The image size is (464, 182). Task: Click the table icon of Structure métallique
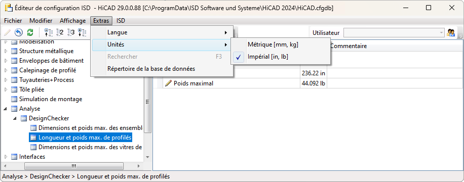pos(14,51)
